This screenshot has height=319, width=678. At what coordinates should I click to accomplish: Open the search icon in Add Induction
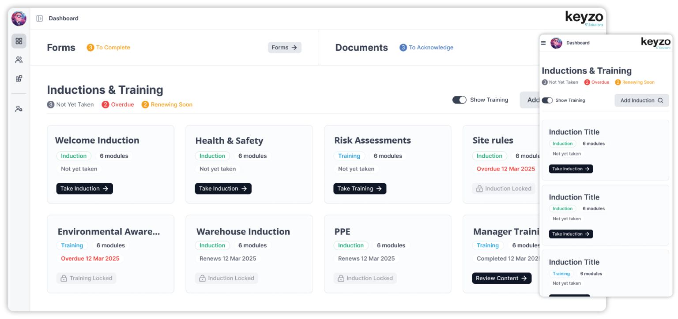(661, 100)
